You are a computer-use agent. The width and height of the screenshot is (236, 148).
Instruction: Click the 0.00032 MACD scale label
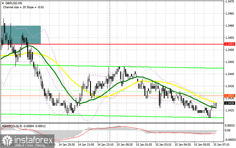(x=230, y=125)
